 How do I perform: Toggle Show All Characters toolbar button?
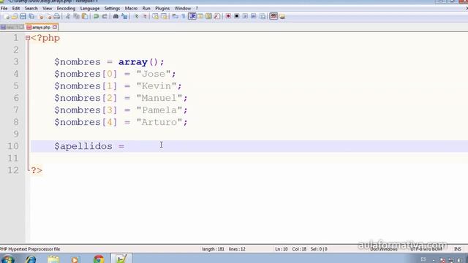pyautogui.click(x=184, y=16)
